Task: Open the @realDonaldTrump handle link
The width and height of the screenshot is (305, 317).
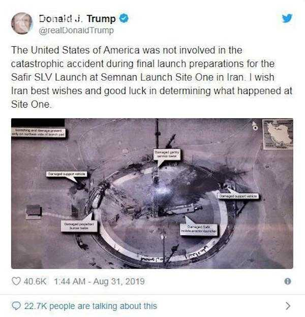Action: tap(76, 30)
